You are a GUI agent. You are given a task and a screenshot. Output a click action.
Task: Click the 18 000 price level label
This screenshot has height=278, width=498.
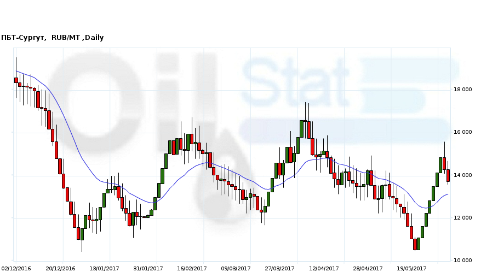[x=462, y=90]
